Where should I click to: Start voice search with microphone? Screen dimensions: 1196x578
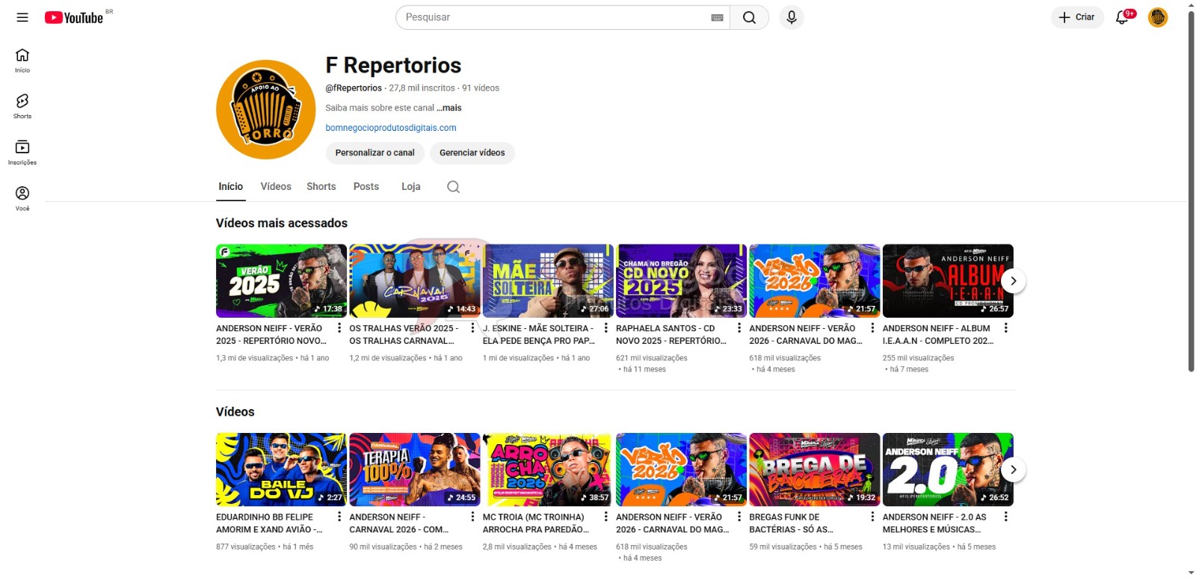coord(791,17)
